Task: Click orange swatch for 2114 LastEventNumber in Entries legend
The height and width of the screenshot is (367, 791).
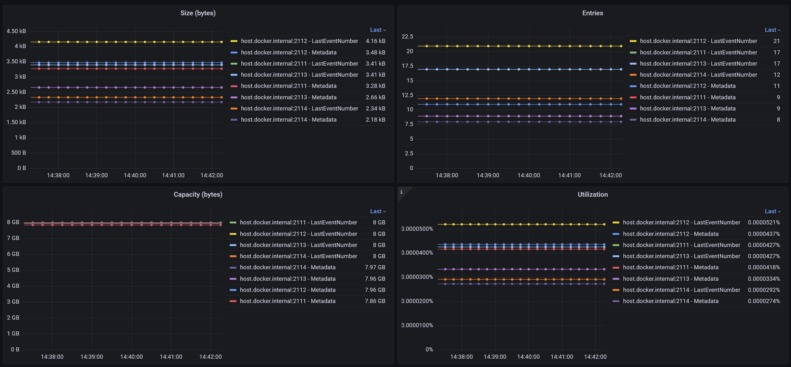Action: click(633, 75)
